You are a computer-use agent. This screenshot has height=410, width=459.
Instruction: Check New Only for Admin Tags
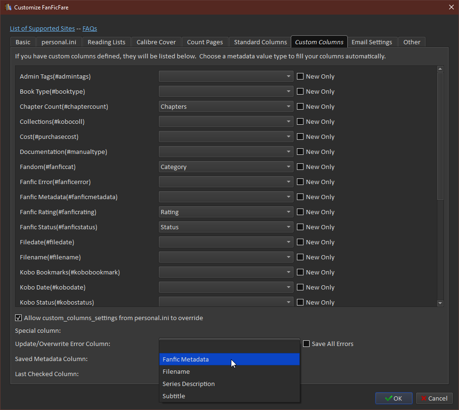[x=300, y=77]
